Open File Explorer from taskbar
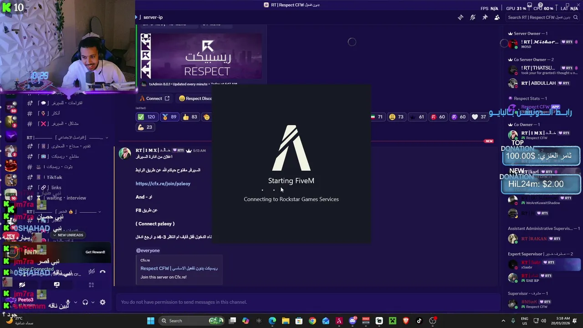The height and width of the screenshot is (328, 583). [x=286, y=321]
